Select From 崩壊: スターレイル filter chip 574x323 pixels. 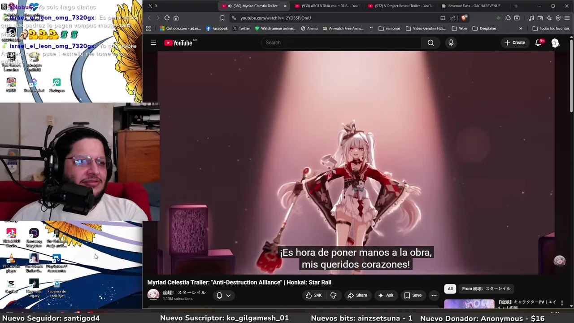[486, 288]
